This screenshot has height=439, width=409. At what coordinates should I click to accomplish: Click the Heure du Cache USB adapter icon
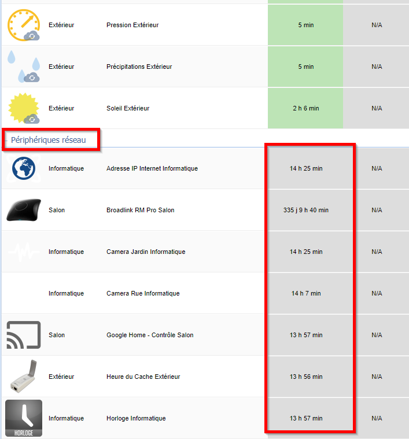[24, 377]
